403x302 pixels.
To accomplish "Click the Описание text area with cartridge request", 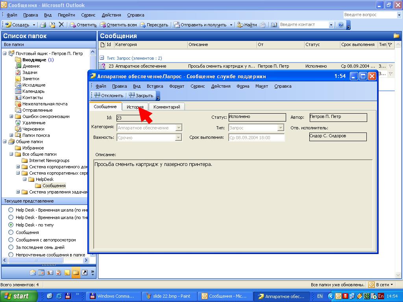I will coord(233,204).
